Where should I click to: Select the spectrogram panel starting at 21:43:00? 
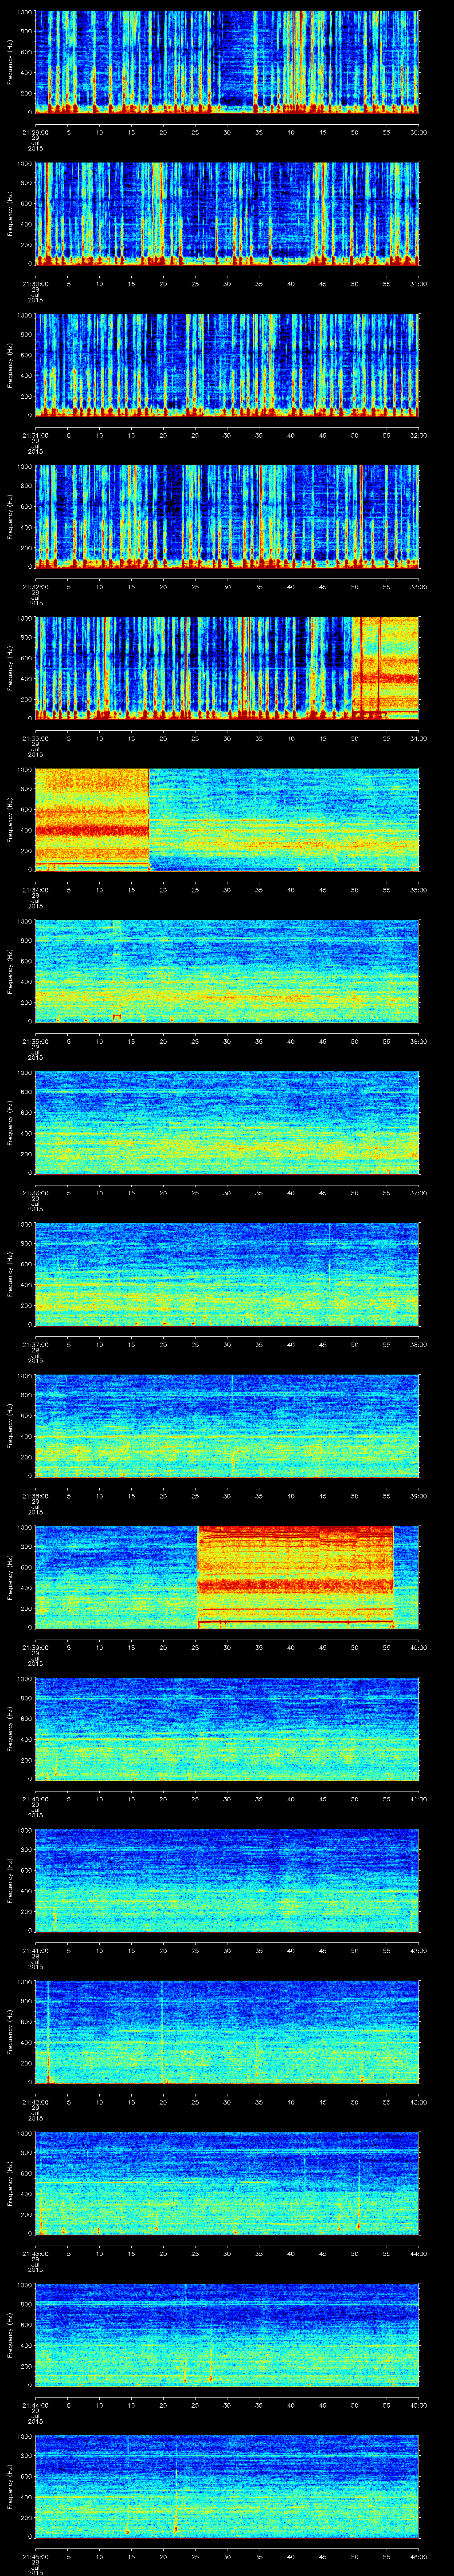(227, 2183)
